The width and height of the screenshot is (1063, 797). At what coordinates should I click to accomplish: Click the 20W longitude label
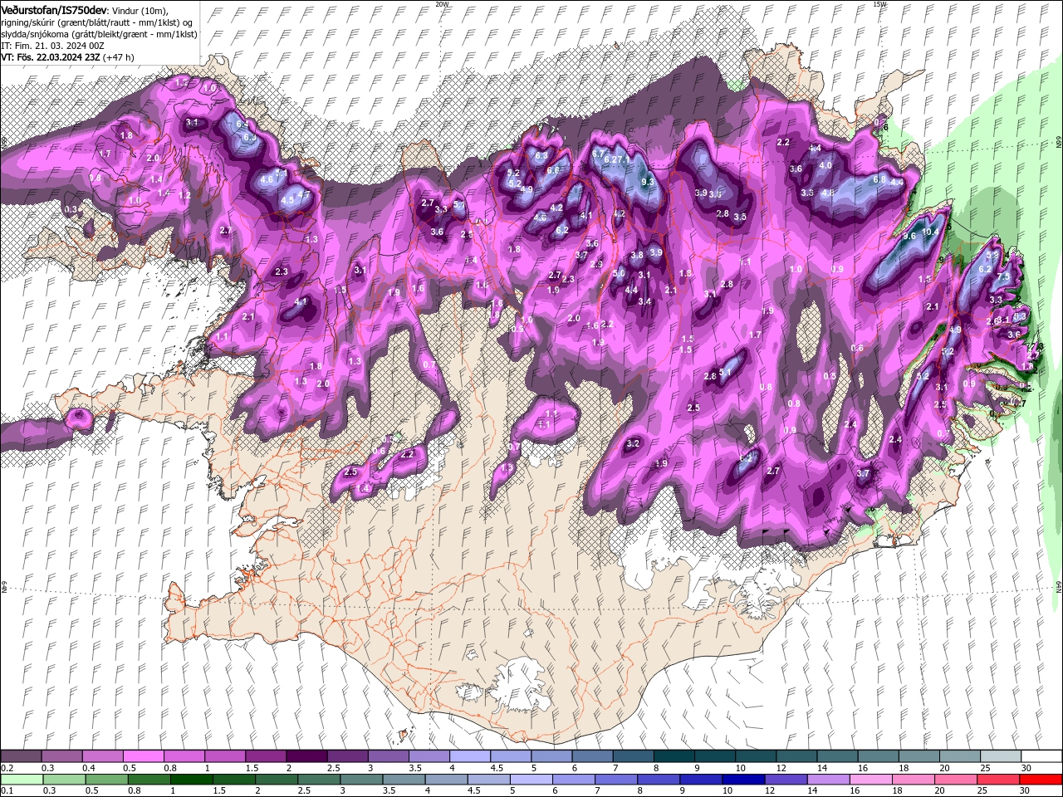pos(442,4)
